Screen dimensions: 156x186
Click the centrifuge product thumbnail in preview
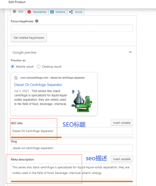(82, 101)
